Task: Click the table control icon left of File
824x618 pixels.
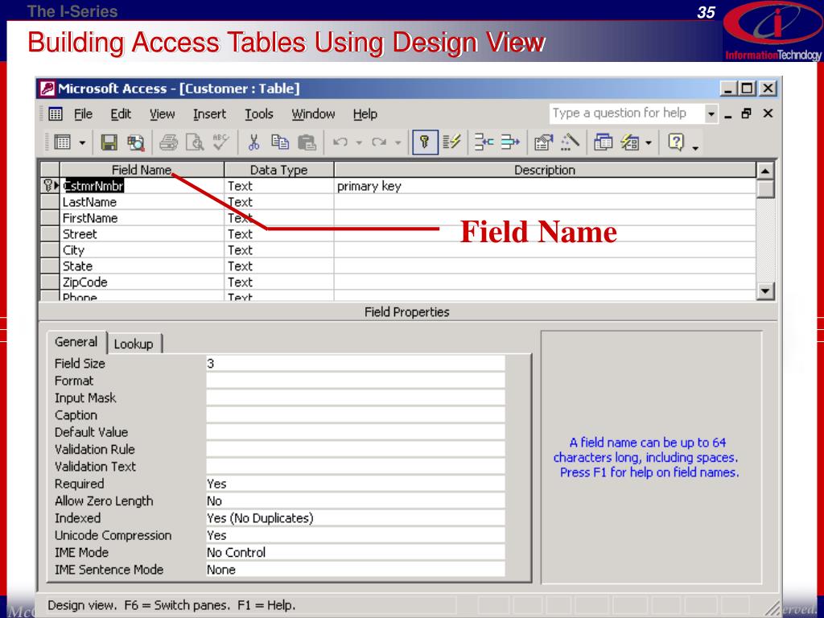Action: (x=56, y=113)
